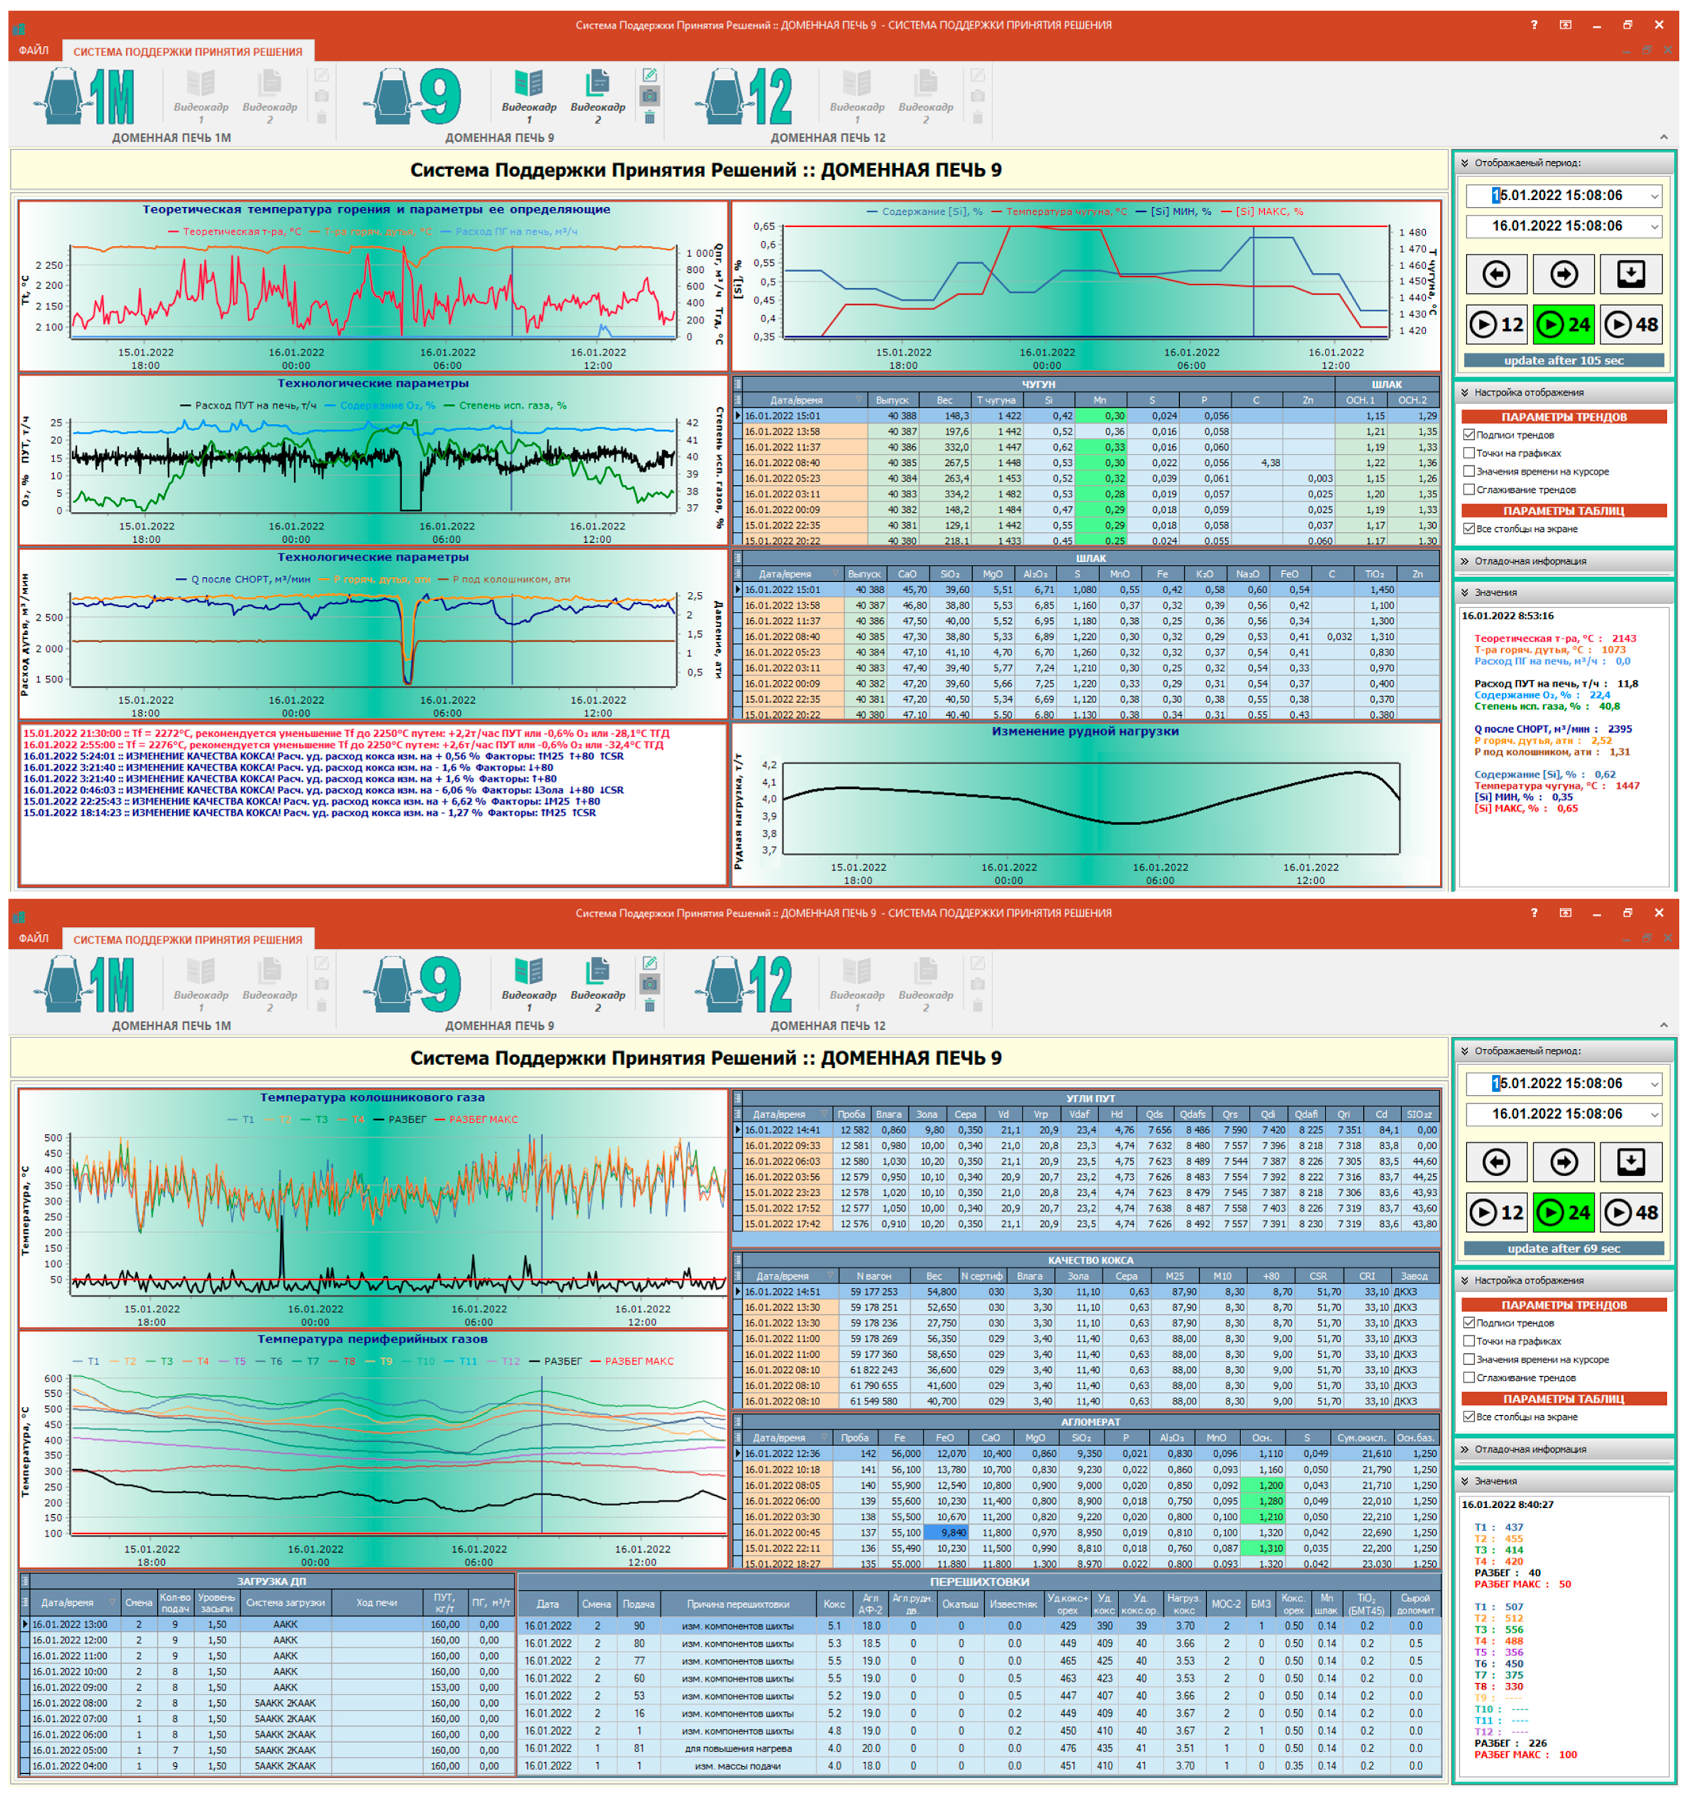1686x1793 pixels.
Task: Click the edit pencil icon beside furnace 9, upper window
Action: (649, 75)
